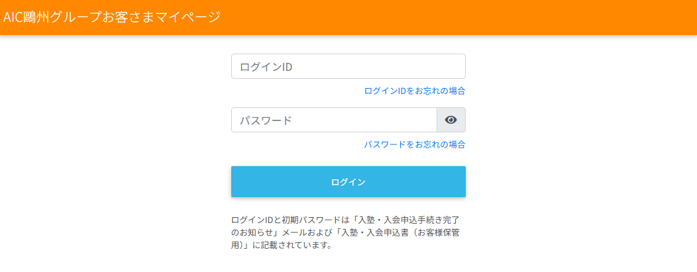
Task: Place cursor in the パスワード box
Action: pos(334,120)
